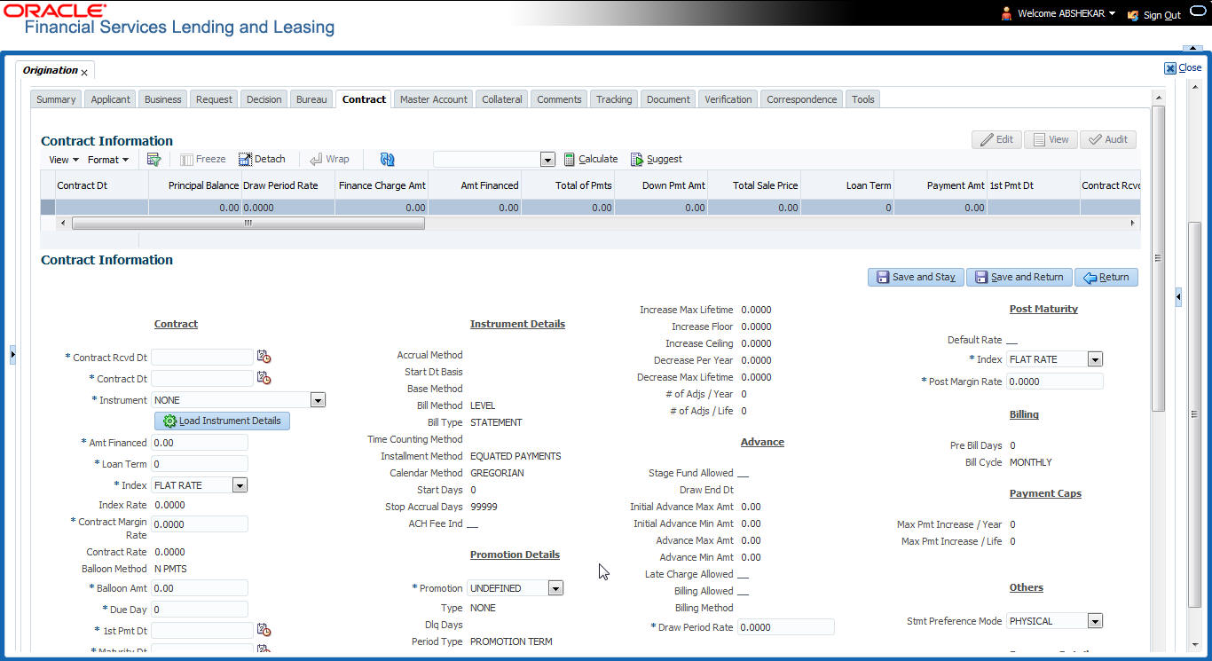The width and height of the screenshot is (1212, 661).
Task: Switch to the Comments tab
Action: pyautogui.click(x=560, y=99)
